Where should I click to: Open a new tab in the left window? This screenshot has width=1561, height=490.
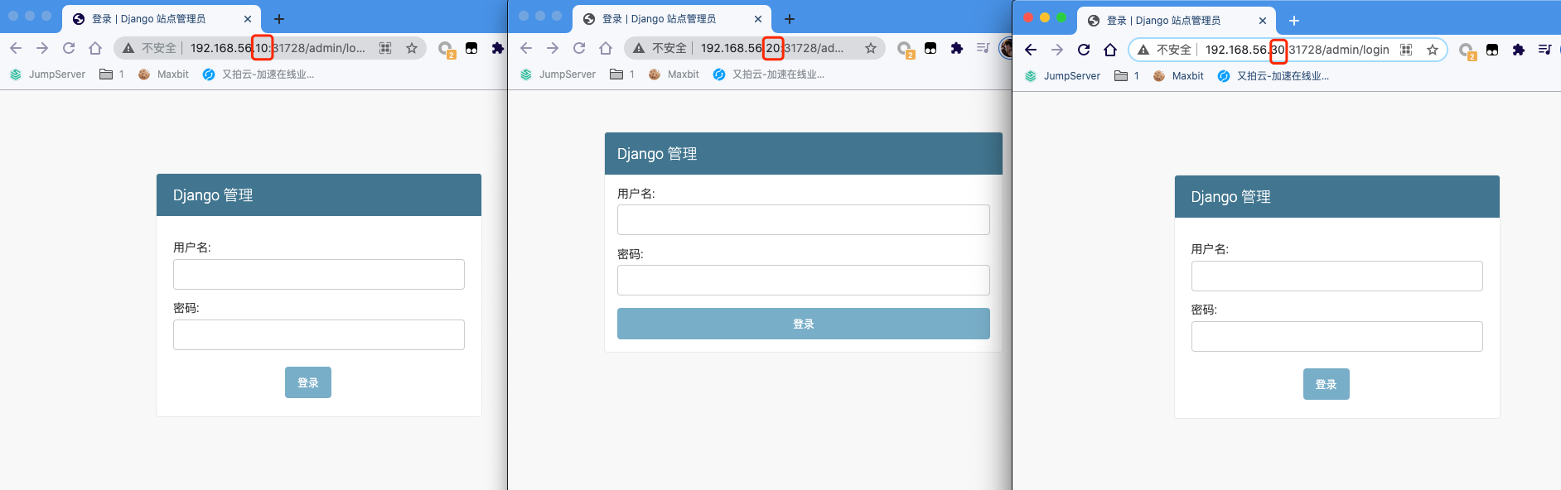pos(279,19)
